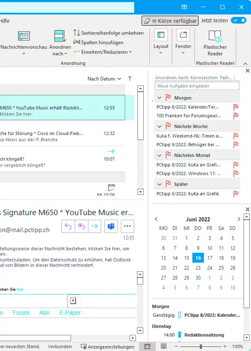Screen dimensions: 251x351
Task: Click zoom in plus button
Action: [x=225, y=346]
